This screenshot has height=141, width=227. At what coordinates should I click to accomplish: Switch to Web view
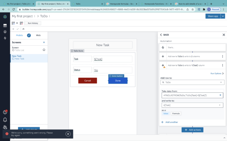pos(38,35)
